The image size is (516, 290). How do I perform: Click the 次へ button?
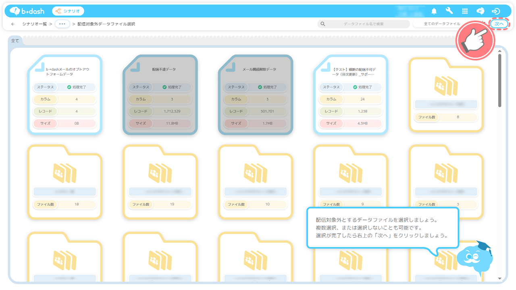coord(499,24)
